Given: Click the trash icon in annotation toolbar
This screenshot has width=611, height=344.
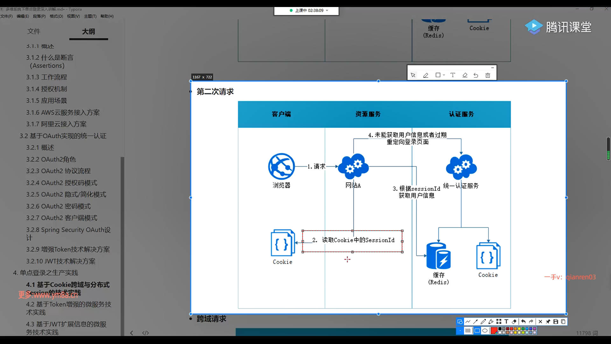Looking at the screenshot, I should click(488, 75).
